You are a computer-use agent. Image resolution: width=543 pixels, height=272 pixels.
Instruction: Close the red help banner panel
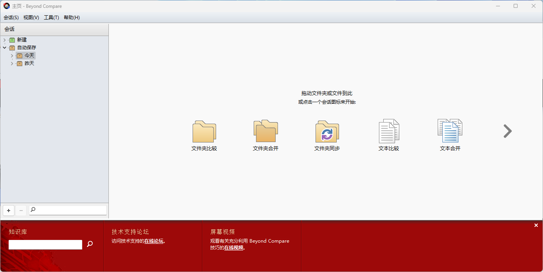pyautogui.click(x=536, y=225)
